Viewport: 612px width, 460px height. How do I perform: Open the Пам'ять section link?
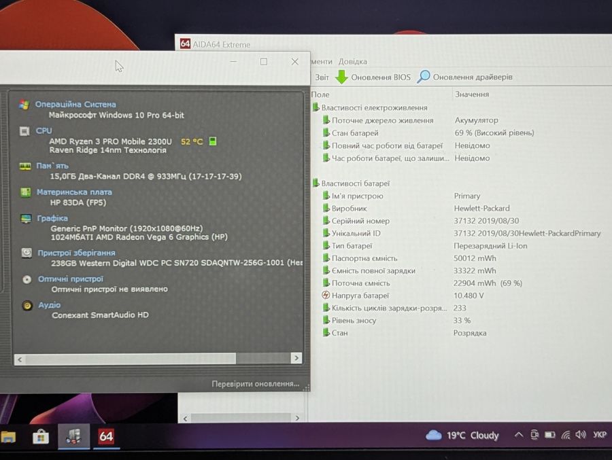[52, 166]
